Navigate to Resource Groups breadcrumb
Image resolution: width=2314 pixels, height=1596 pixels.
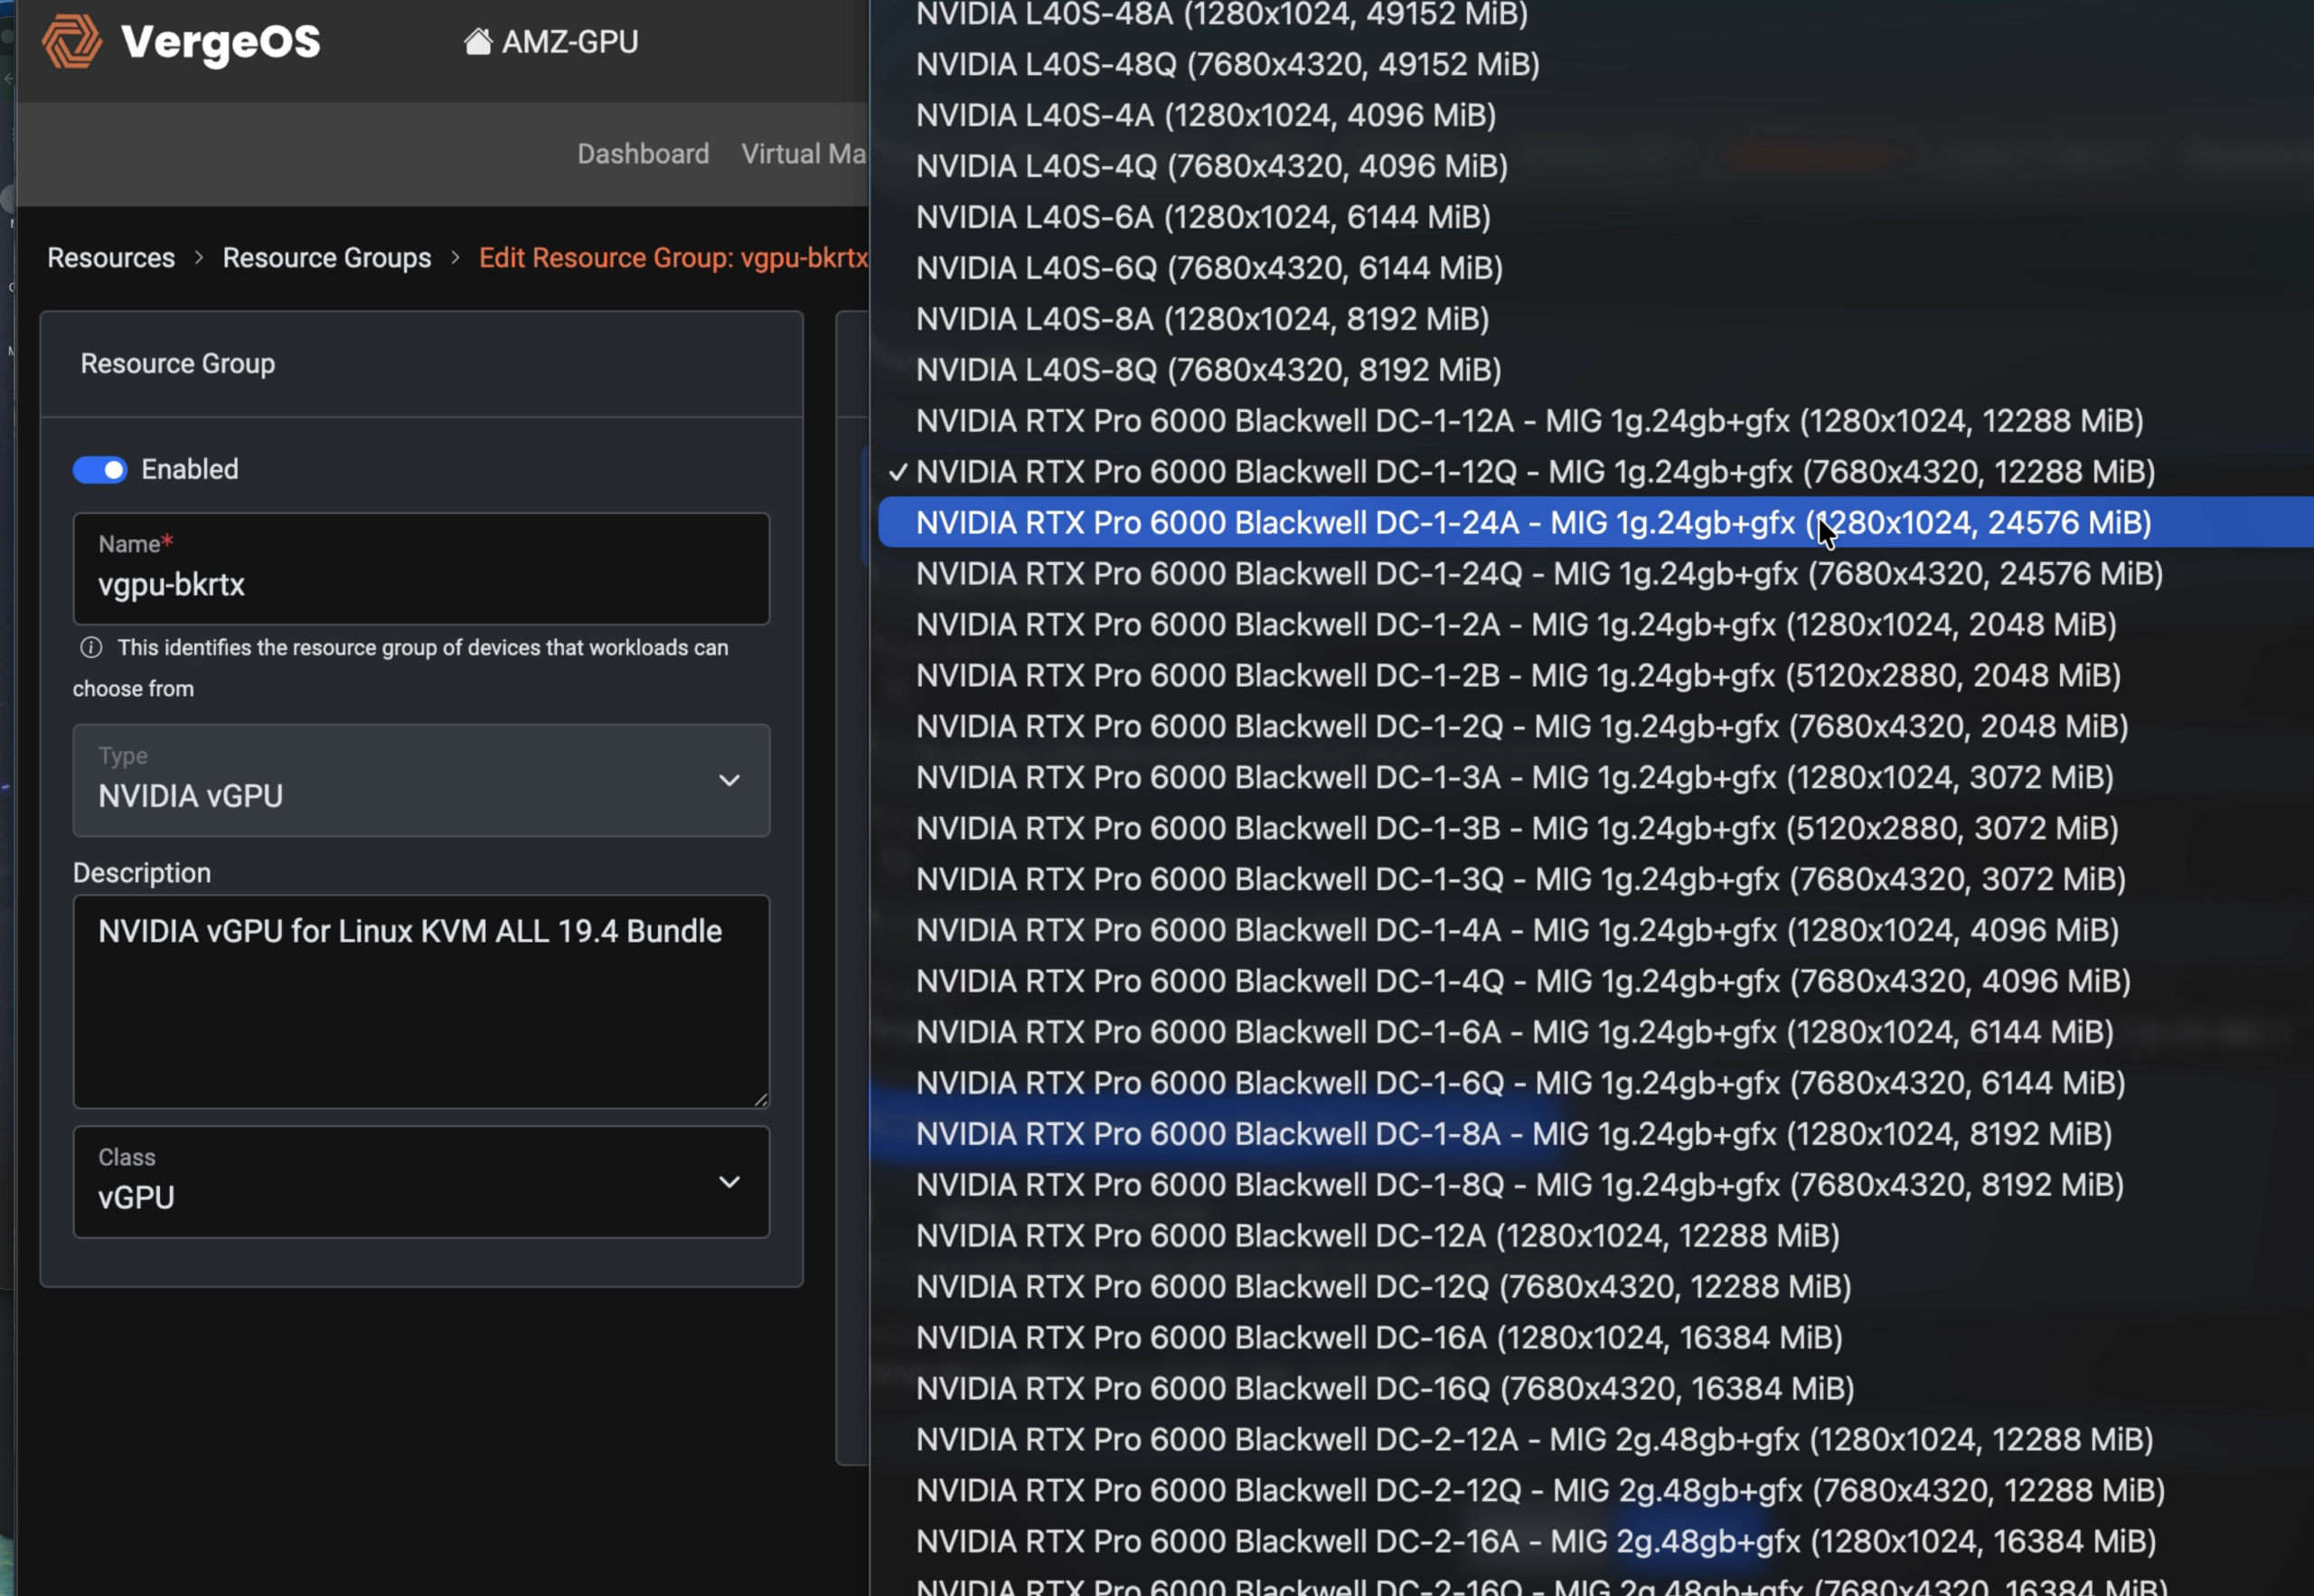326,258
